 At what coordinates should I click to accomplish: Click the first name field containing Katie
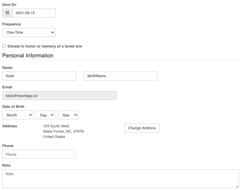tap(39, 76)
